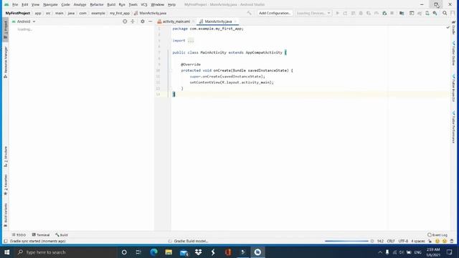Click the Gradle build progress bar
Screen dimensions: 459x258
(x=346, y=242)
